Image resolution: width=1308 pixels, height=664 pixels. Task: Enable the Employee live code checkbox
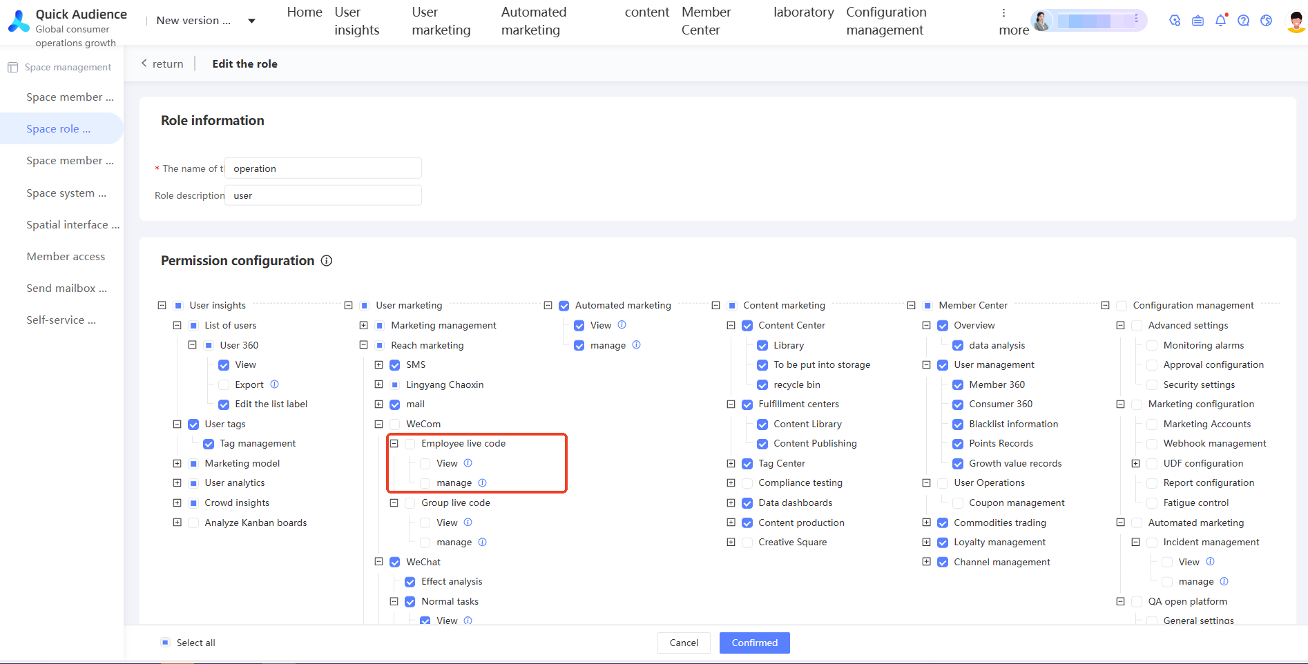point(410,444)
